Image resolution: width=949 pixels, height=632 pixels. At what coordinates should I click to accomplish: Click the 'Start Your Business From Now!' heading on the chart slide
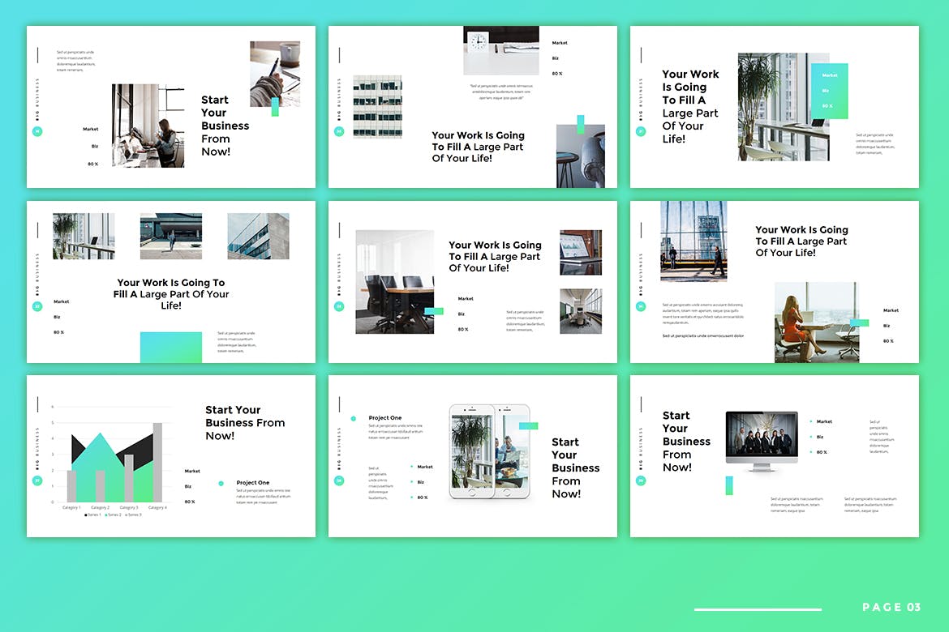[x=245, y=423]
